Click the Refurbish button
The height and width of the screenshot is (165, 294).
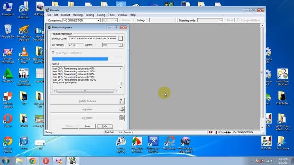[87, 110]
